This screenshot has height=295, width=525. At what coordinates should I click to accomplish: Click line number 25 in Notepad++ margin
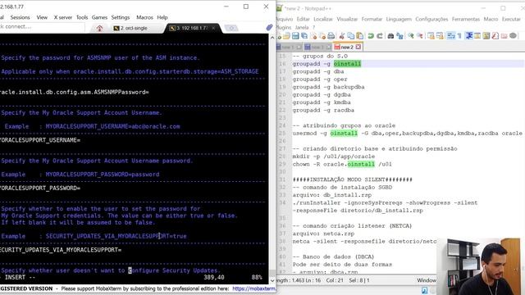pyautogui.click(x=282, y=134)
